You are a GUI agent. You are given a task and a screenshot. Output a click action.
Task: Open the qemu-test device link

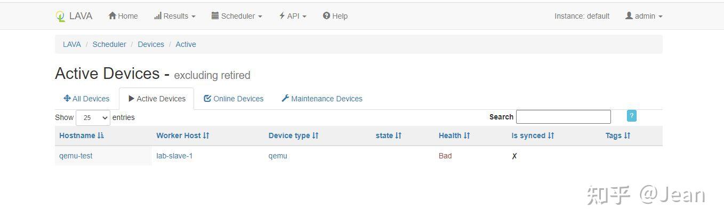(76, 156)
